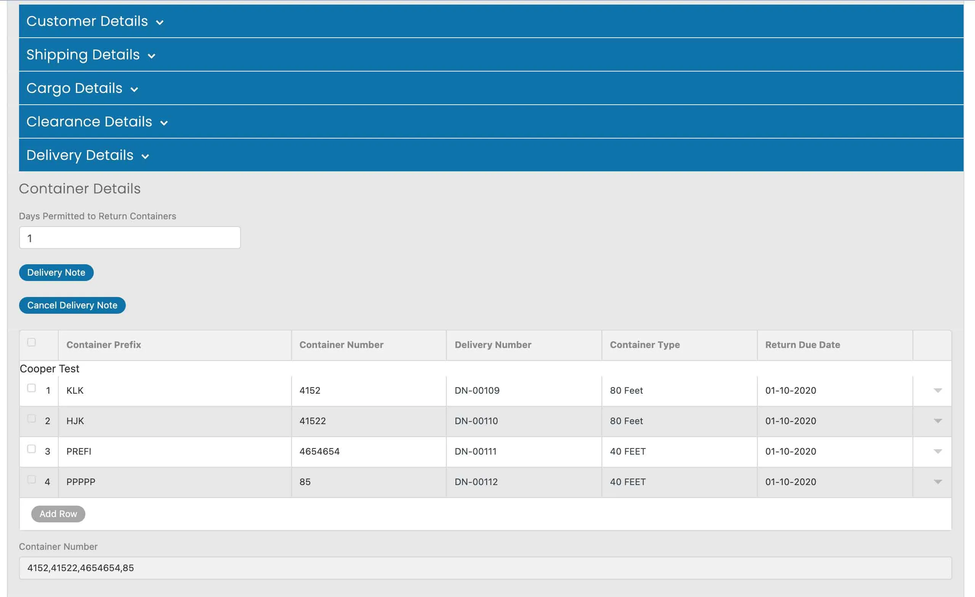Select the checkbox for row 1 KLK
Image resolution: width=975 pixels, height=597 pixels.
32,388
